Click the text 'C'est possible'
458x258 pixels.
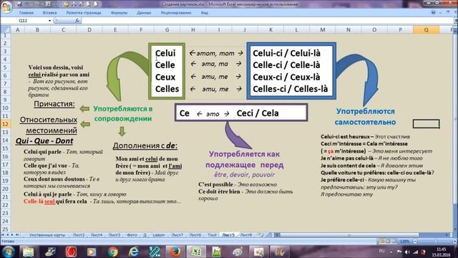coord(215,185)
